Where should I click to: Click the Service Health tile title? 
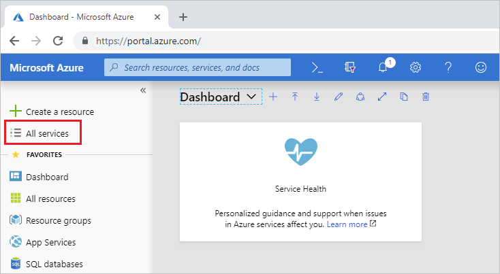(300, 189)
